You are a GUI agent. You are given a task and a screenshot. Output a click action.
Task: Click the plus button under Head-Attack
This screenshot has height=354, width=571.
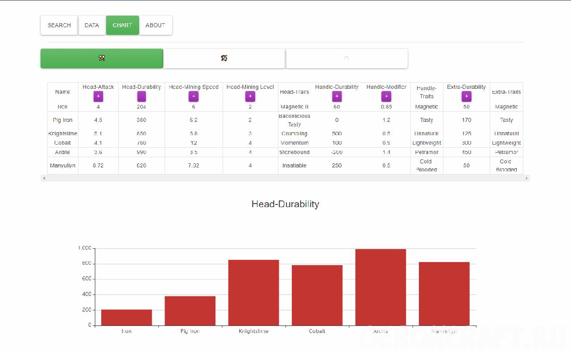pos(98,96)
